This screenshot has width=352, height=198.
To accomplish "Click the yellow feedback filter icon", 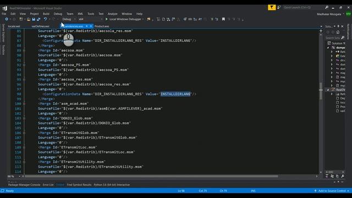I will (x=272, y=7).
